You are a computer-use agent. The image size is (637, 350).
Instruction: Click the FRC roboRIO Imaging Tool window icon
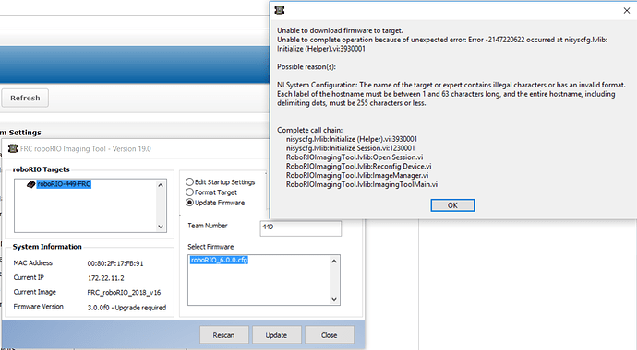click(x=13, y=148)
